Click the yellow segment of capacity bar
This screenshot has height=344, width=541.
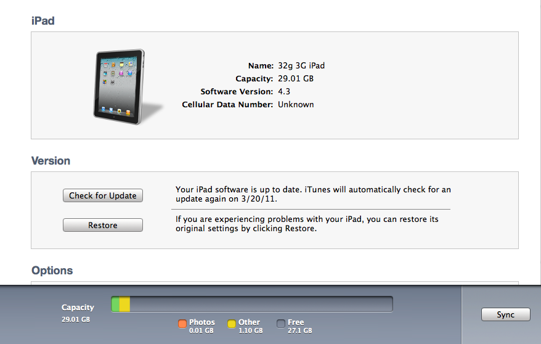[x=125, y=304]
